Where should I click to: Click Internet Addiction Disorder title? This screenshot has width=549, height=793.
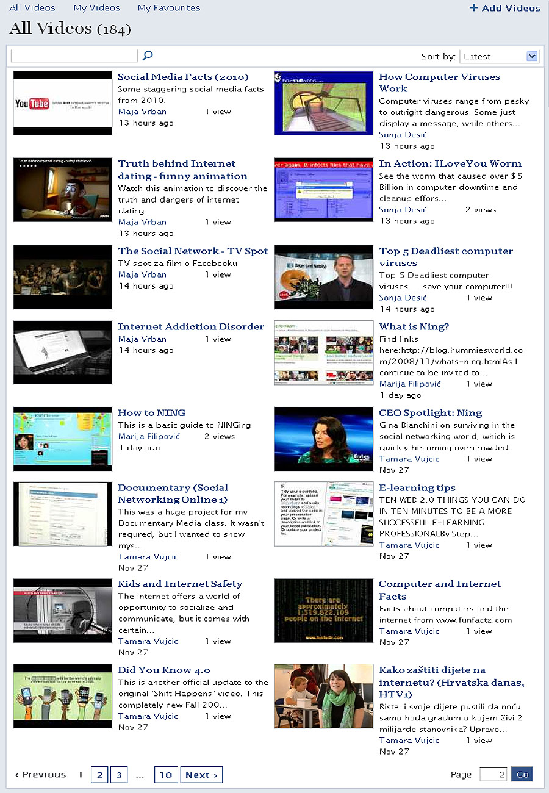191,326
